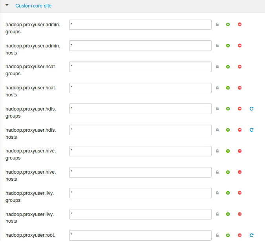The height and width of the screenshot is (243, 265).
Task: Edit the hadoop.proxyuser.hive.groups value field
Action: [x=140, y=151]
